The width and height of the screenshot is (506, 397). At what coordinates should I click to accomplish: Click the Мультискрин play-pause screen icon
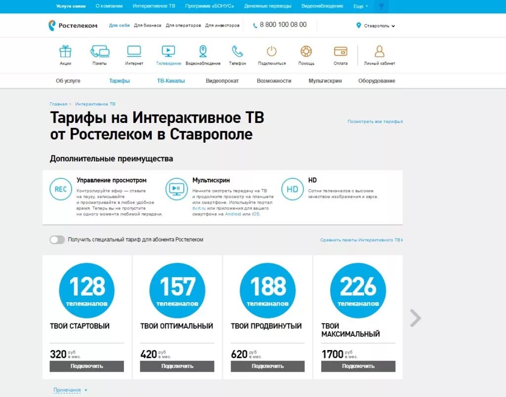(x=176, y=189)
